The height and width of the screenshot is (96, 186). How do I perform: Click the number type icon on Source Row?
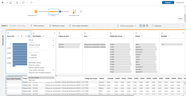tap(8, 33)
